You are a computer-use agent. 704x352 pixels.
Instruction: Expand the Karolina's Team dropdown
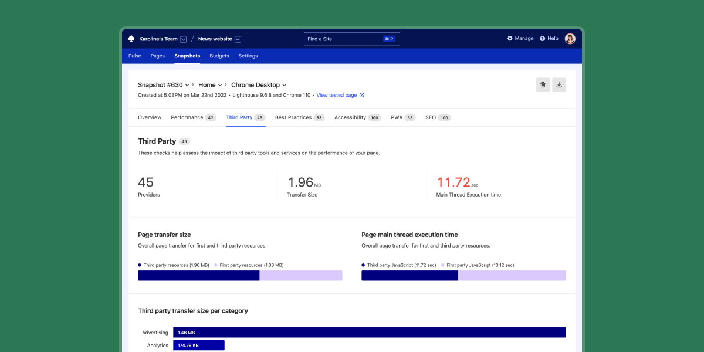point(182,39)
